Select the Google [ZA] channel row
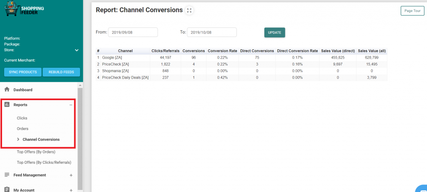 point(241,58)
